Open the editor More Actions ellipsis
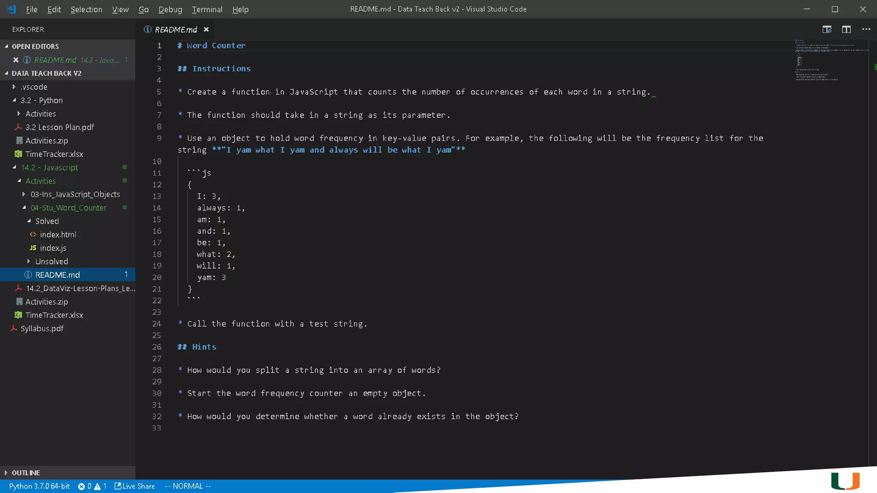This screenshot has width=877, height=493. click(x=866, y=30)
